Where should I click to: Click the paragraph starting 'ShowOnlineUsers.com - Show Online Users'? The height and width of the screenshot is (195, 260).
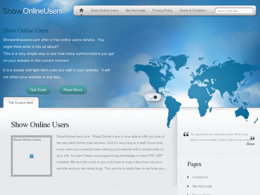(112, 152)
